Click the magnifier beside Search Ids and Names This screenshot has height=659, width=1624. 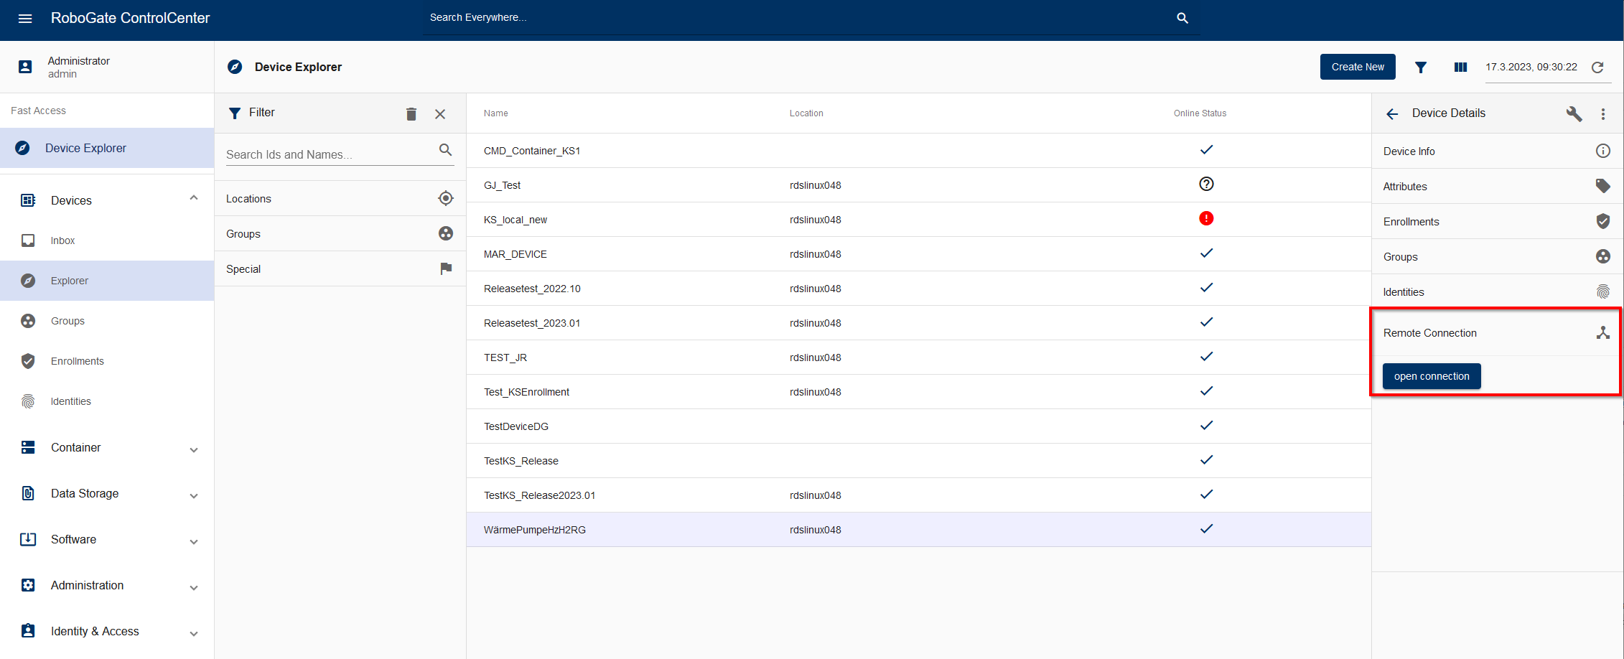[x=445, y=149]
